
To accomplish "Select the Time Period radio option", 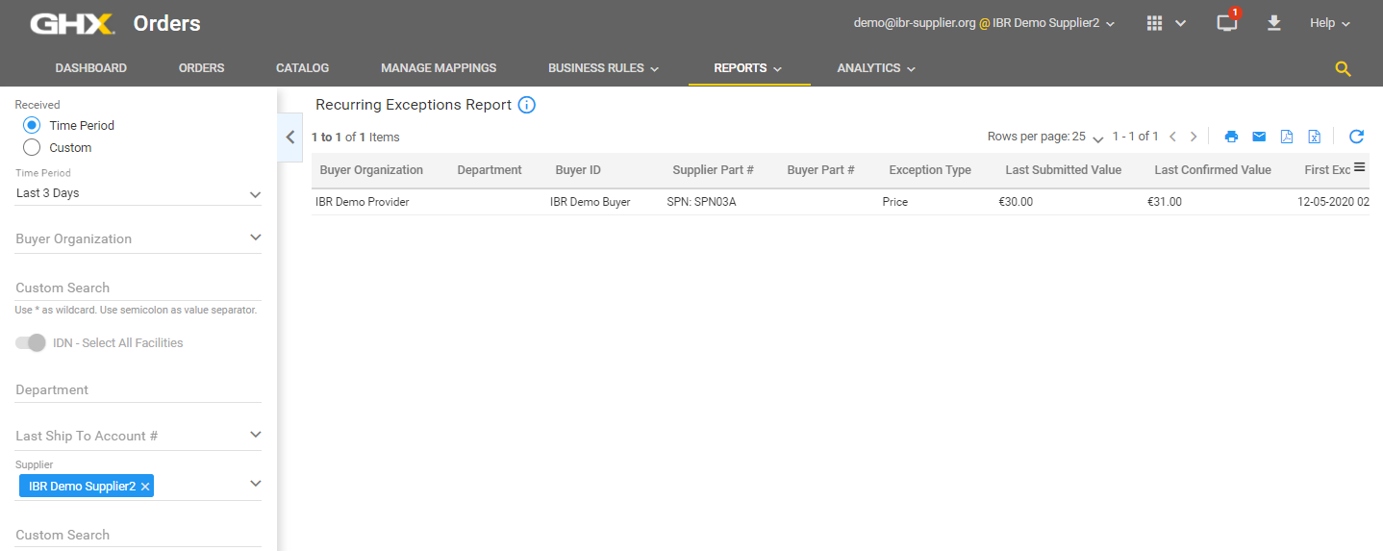I will tap(32, 125).
